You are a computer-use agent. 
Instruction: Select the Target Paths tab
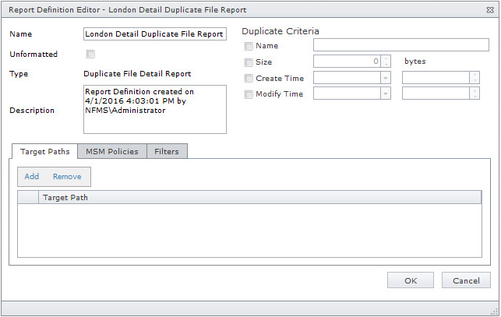tap(44, 151)
